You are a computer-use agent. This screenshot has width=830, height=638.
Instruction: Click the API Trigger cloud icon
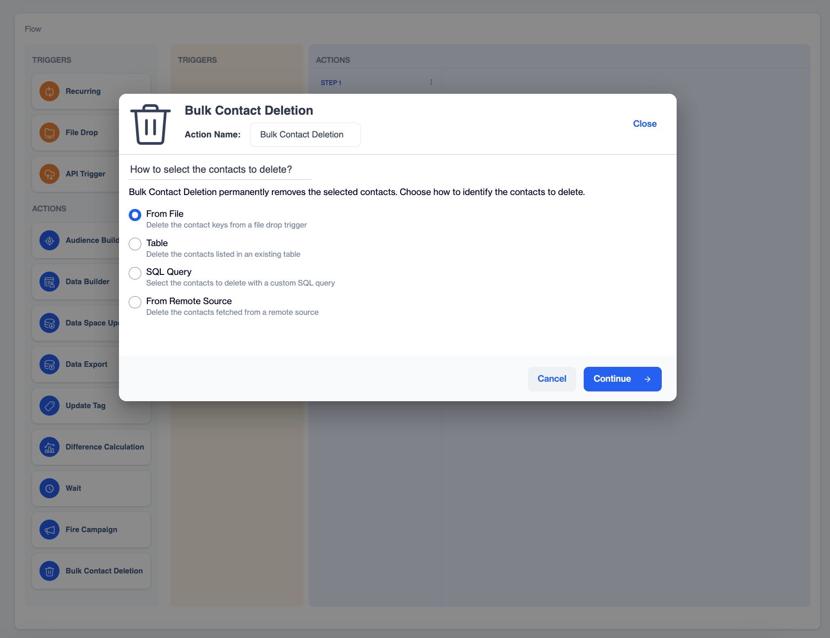[49, 174]
